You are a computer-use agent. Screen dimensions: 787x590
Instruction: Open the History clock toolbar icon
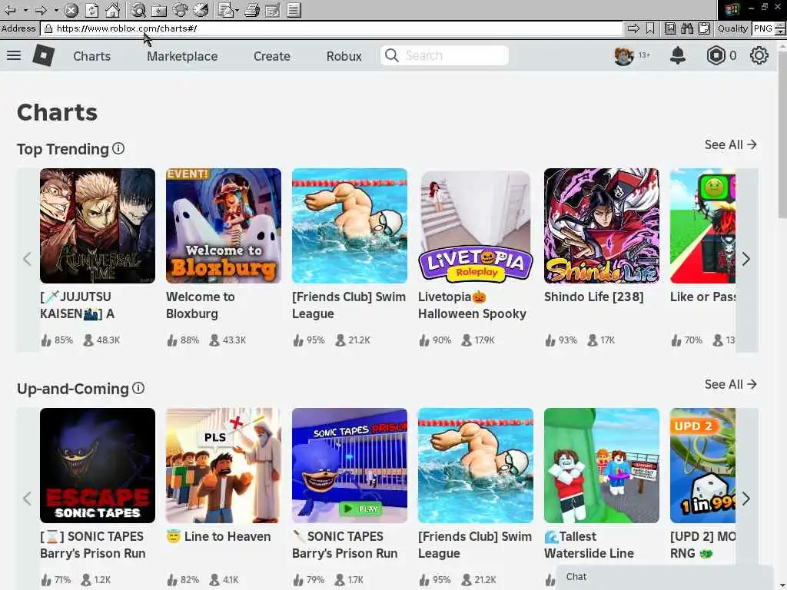[201, 9]
